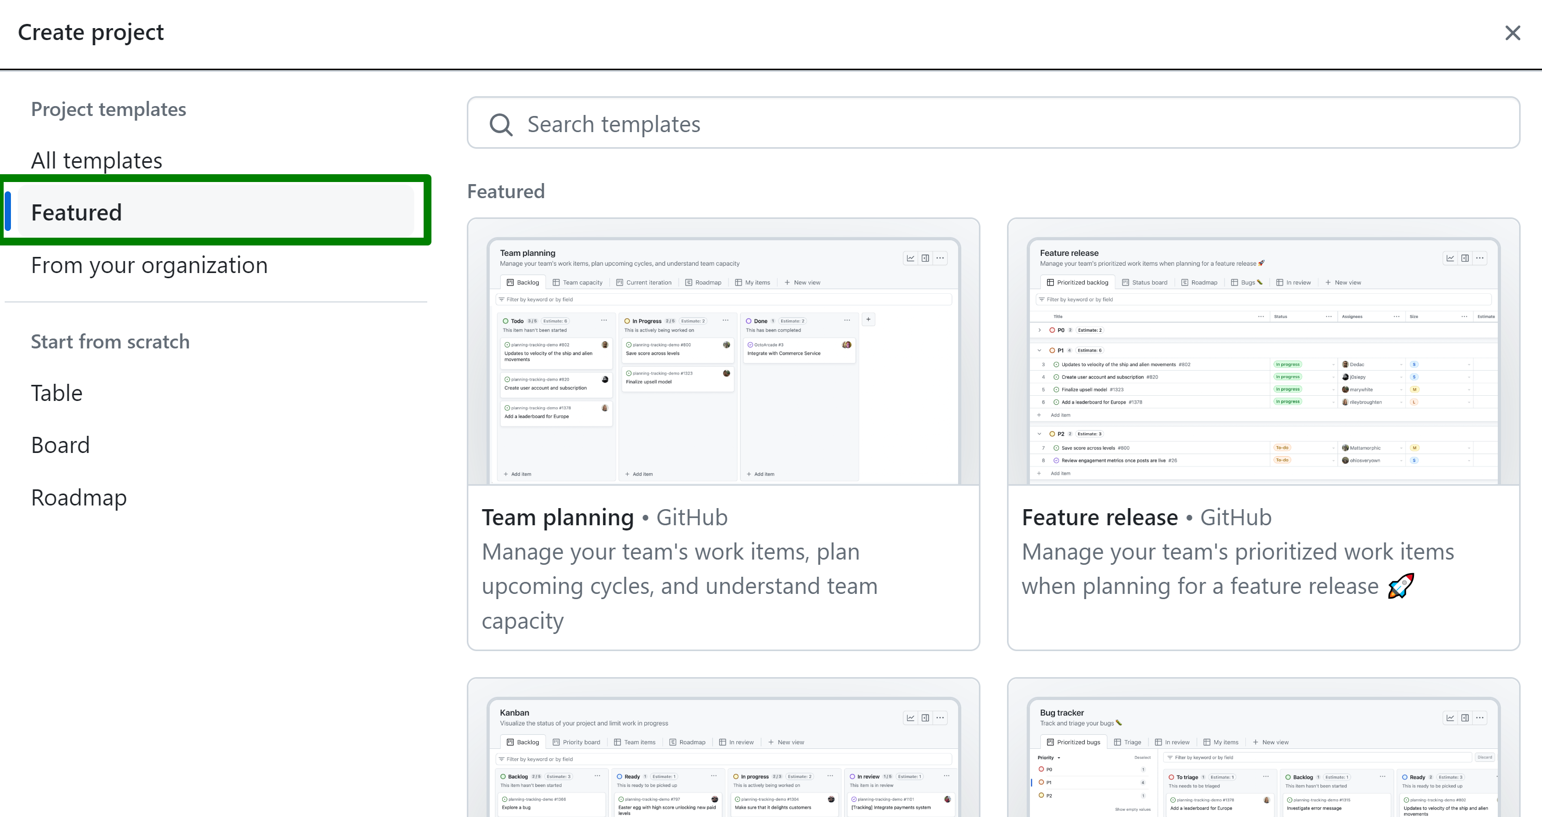The width and height of the screenshot is (1542, 817).
Task: Click the Search templates input field
Action: pos(993,123)
